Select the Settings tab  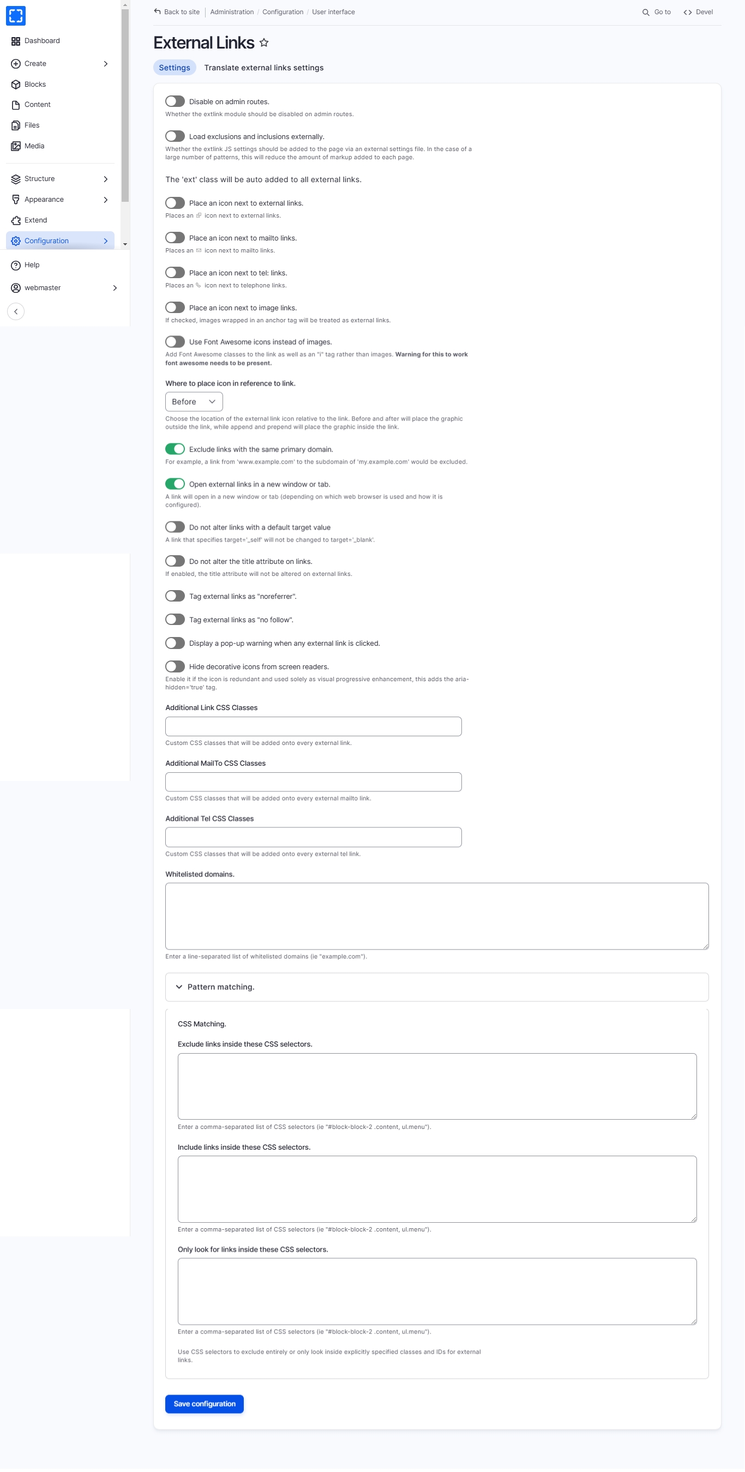175,68
